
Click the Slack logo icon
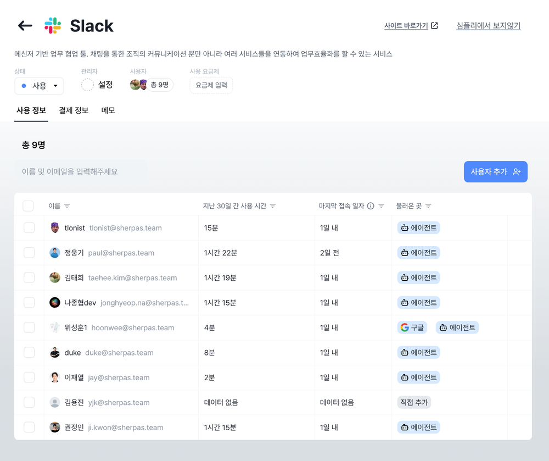[x=53, y=26]
